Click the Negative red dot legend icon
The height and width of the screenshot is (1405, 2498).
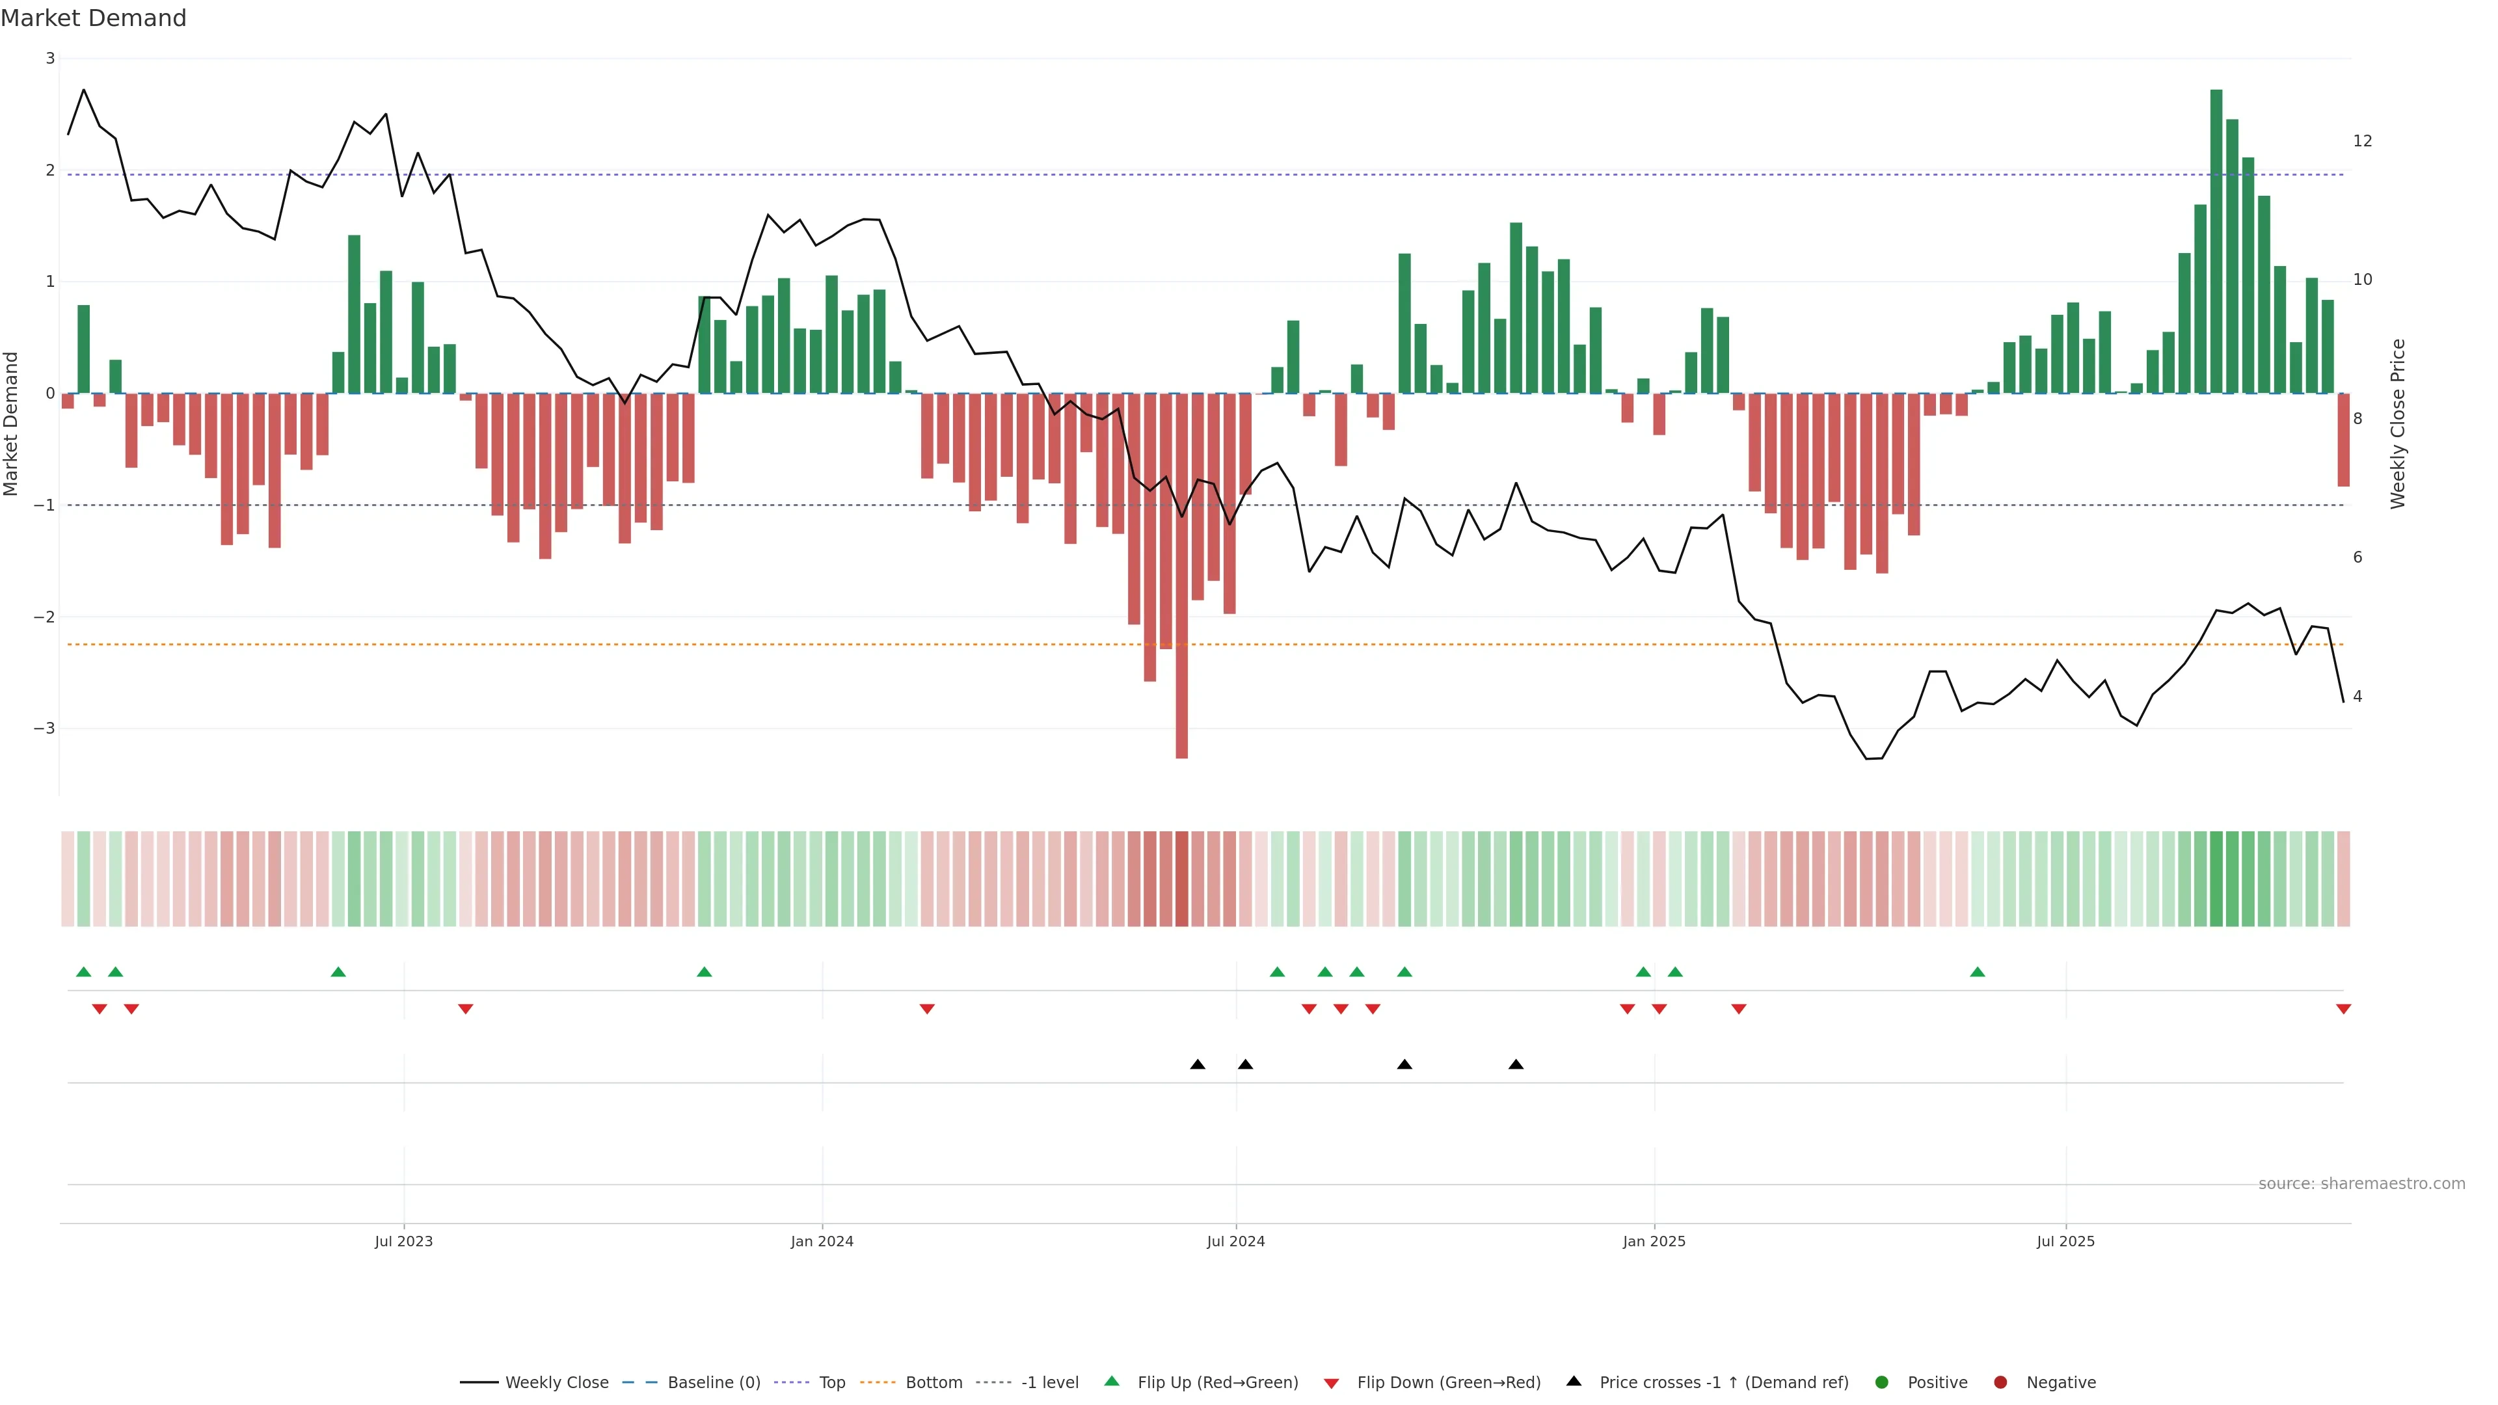(x=2000, y=1383)
